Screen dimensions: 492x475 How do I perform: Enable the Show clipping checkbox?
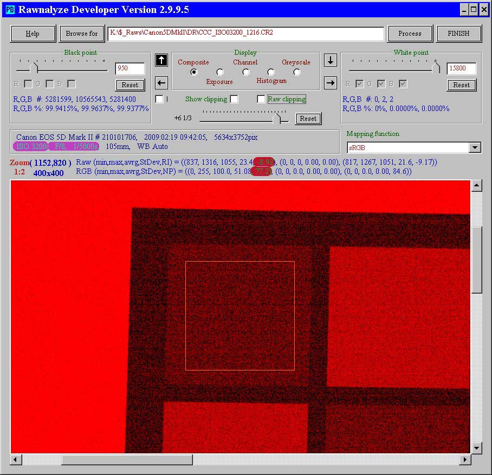[234, 99]
